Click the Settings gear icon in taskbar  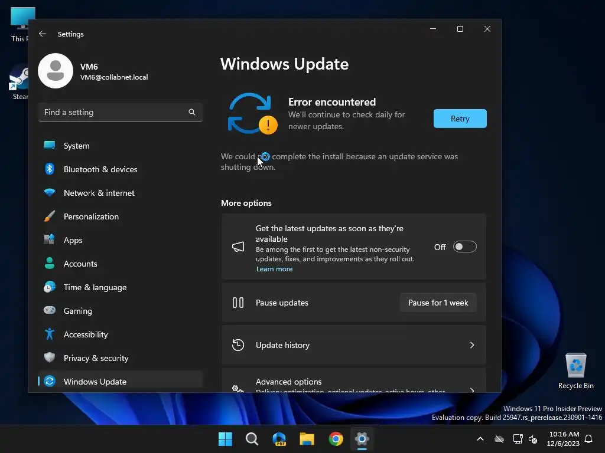[362, 439]
